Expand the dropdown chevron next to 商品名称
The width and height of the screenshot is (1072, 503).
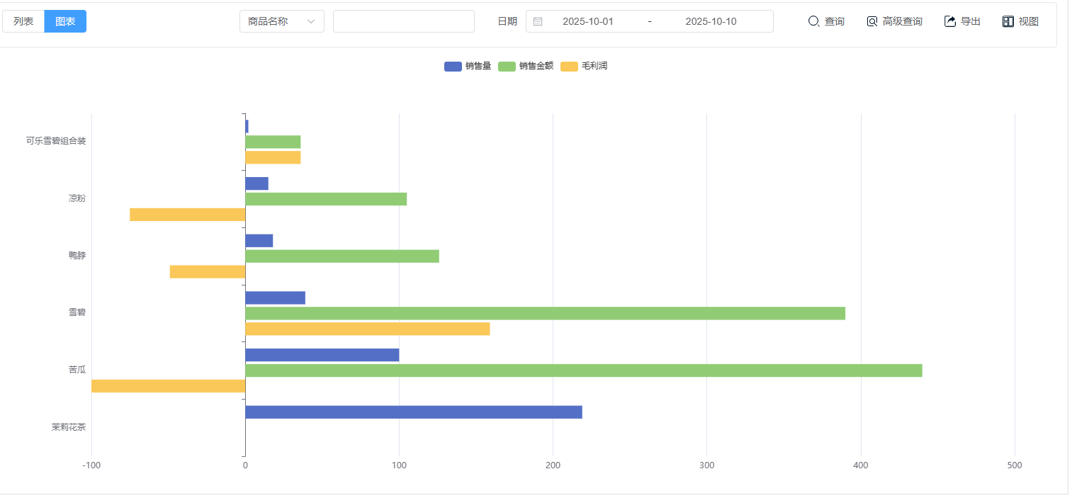click(311, 21)
